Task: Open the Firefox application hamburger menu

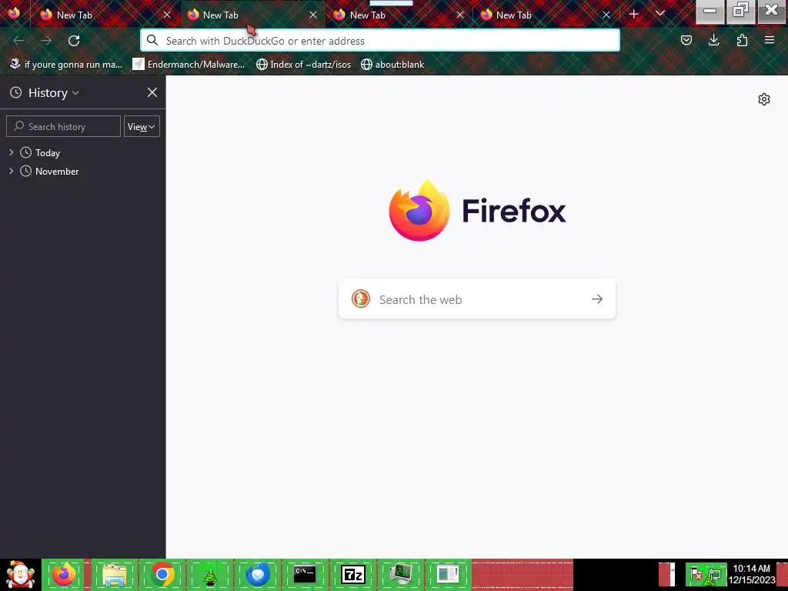Action: pos(770,40)
